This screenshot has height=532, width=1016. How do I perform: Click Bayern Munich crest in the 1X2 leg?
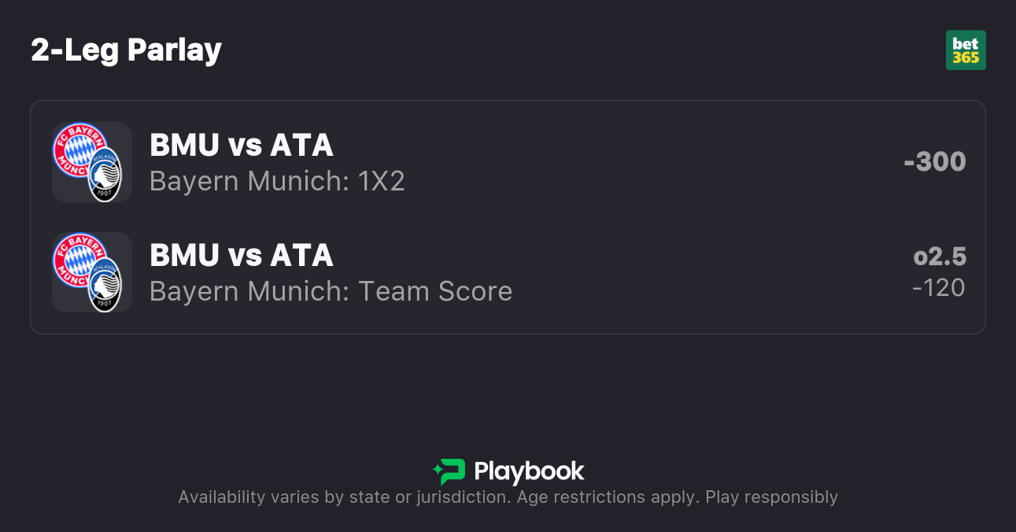(78, 149)
